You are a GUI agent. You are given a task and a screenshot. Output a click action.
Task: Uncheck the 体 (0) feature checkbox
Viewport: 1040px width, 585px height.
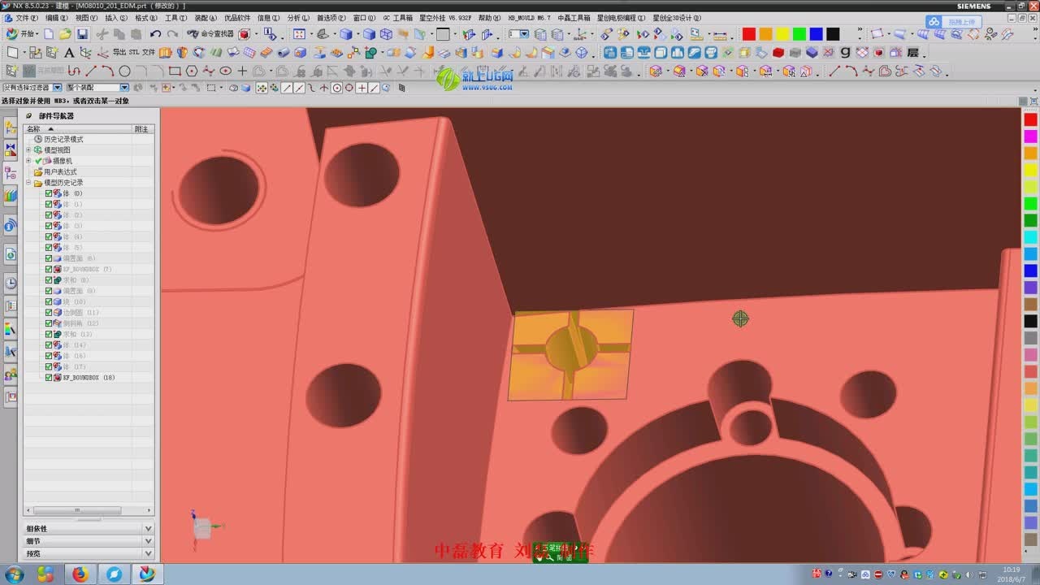point(49,193)
